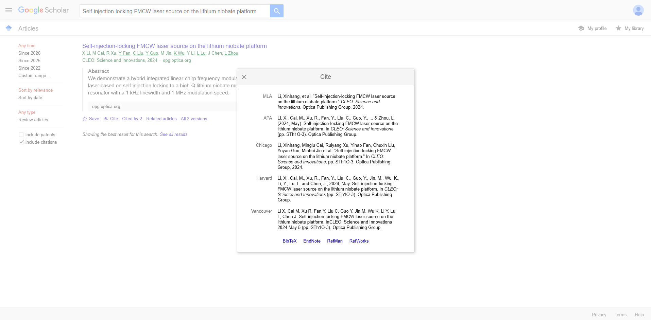The width and height of the screenshot is (651, 320).
Task: Open author Y Guo profile
Action: [x=152, y=53]
